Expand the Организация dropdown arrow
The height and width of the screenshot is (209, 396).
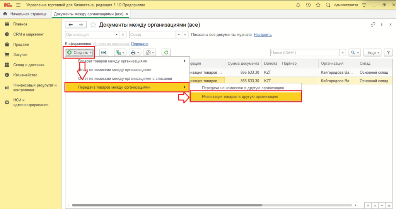[x=117, y=34]
